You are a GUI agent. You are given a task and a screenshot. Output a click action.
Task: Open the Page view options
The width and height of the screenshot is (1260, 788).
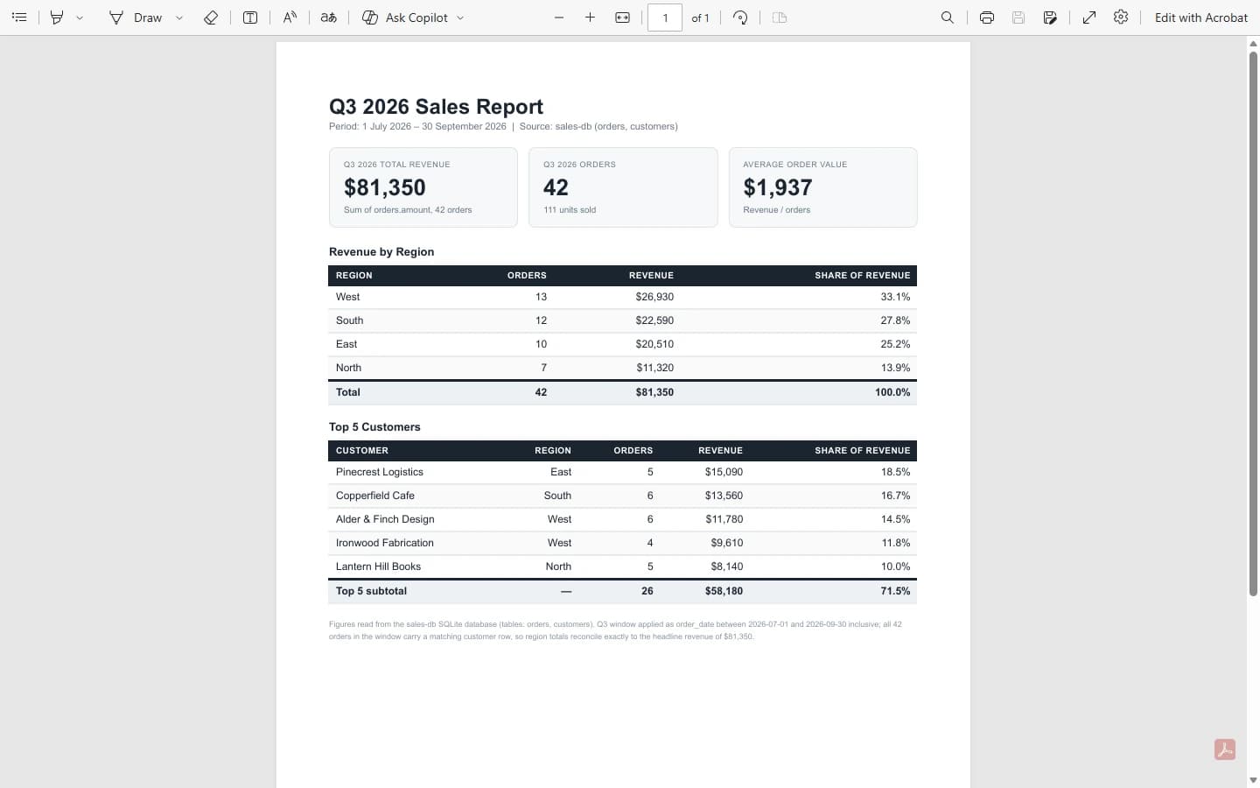[x=780, y=18]
